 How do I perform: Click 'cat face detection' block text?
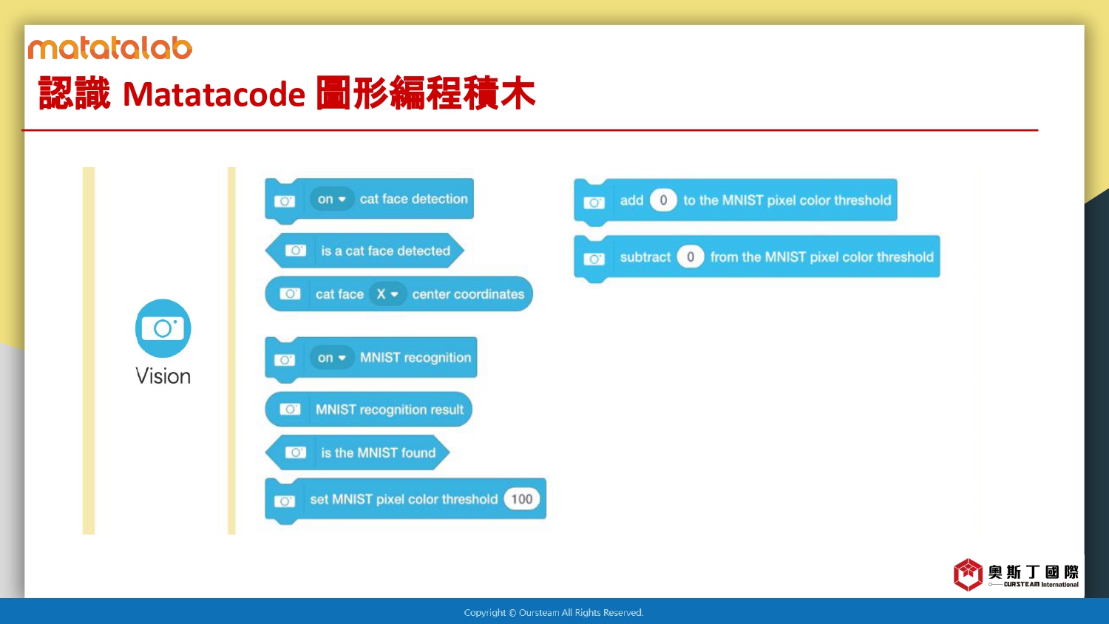414,199
